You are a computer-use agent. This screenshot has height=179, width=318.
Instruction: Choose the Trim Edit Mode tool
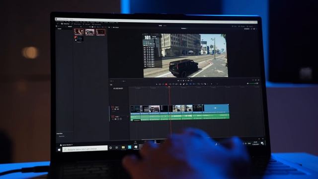click(160, 84)
